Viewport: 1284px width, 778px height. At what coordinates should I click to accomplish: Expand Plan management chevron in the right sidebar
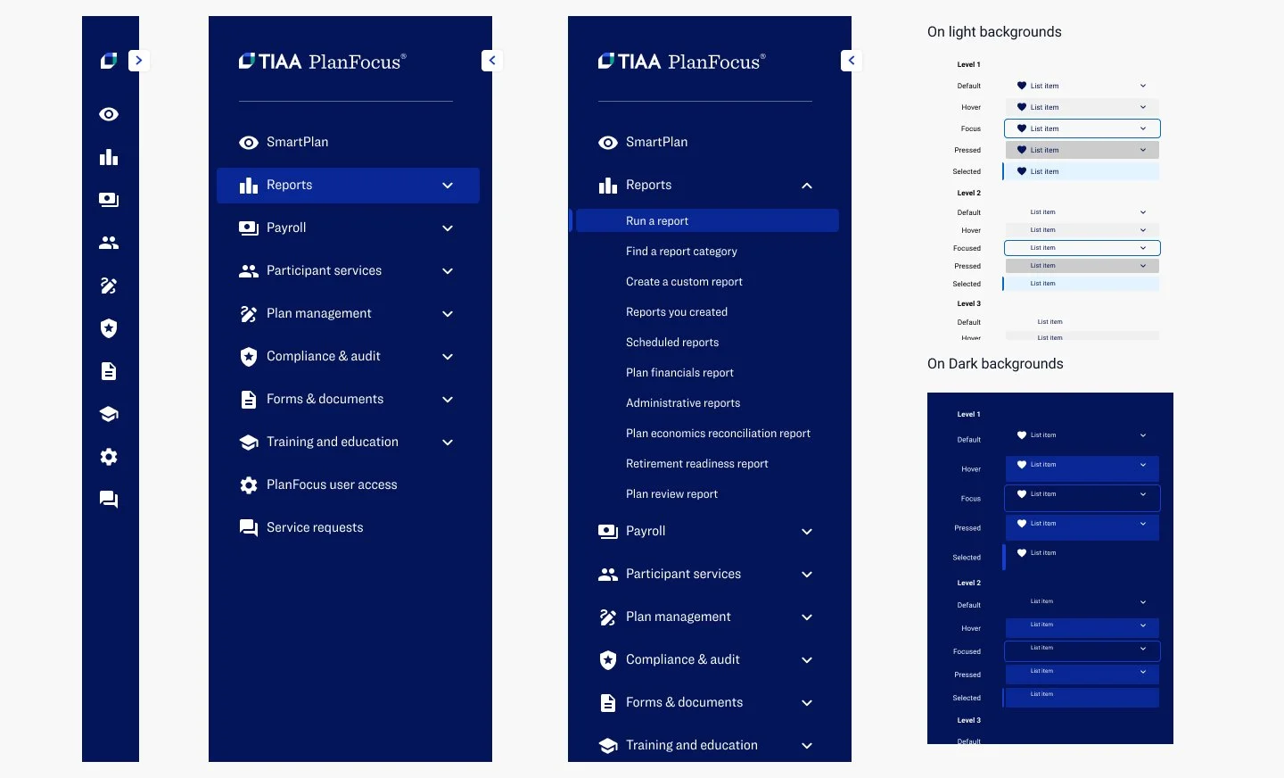coord(807,617)
